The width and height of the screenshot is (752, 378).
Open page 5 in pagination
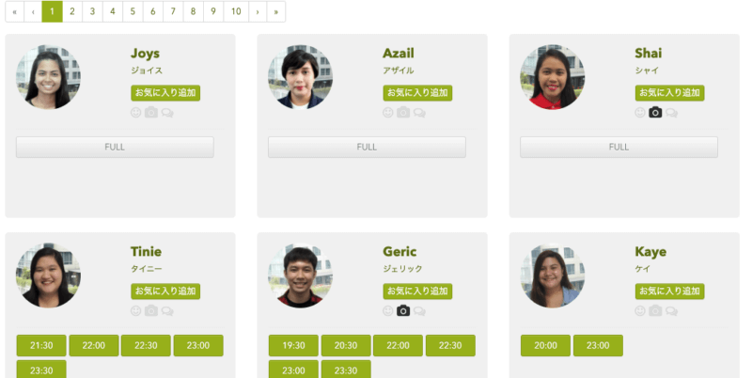(x=133, y=11)
